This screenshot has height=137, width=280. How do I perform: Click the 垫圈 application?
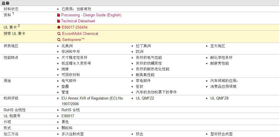tap(65, 86)
